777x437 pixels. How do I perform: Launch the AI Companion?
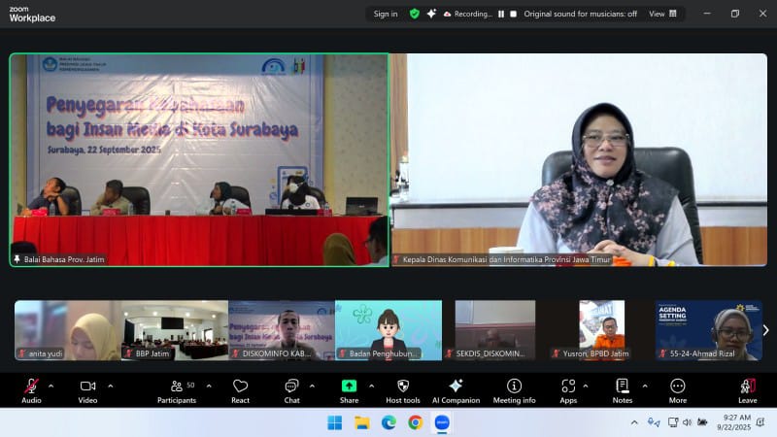tap(456, 389)
